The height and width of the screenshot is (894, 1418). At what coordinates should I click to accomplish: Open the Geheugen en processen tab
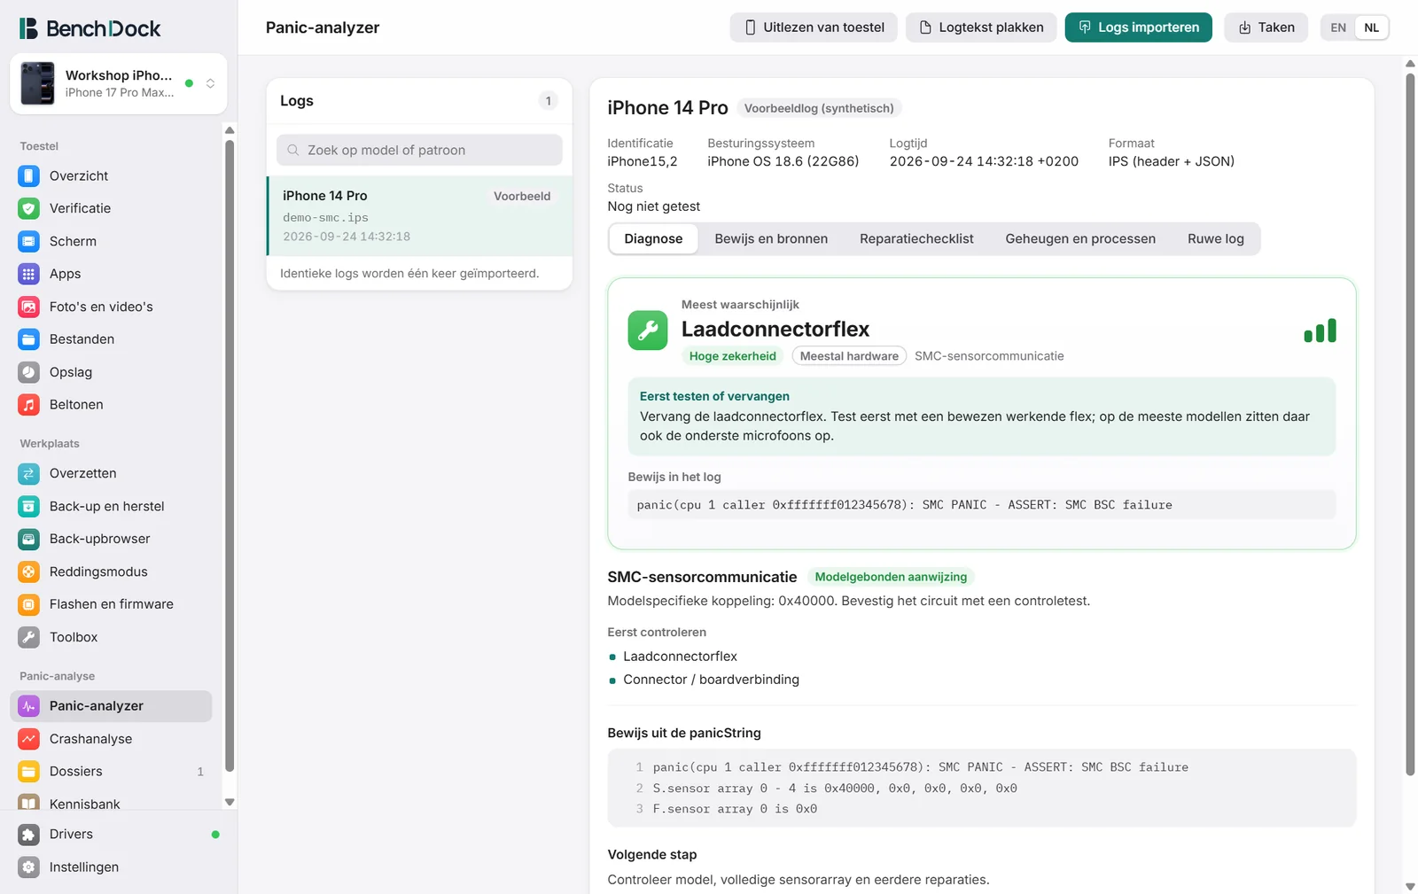coord(1080,238)
